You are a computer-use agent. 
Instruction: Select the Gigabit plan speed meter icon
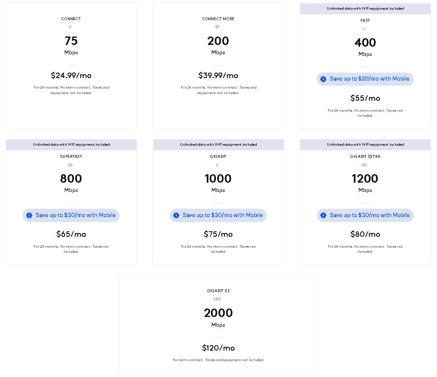tap(218, 165)
